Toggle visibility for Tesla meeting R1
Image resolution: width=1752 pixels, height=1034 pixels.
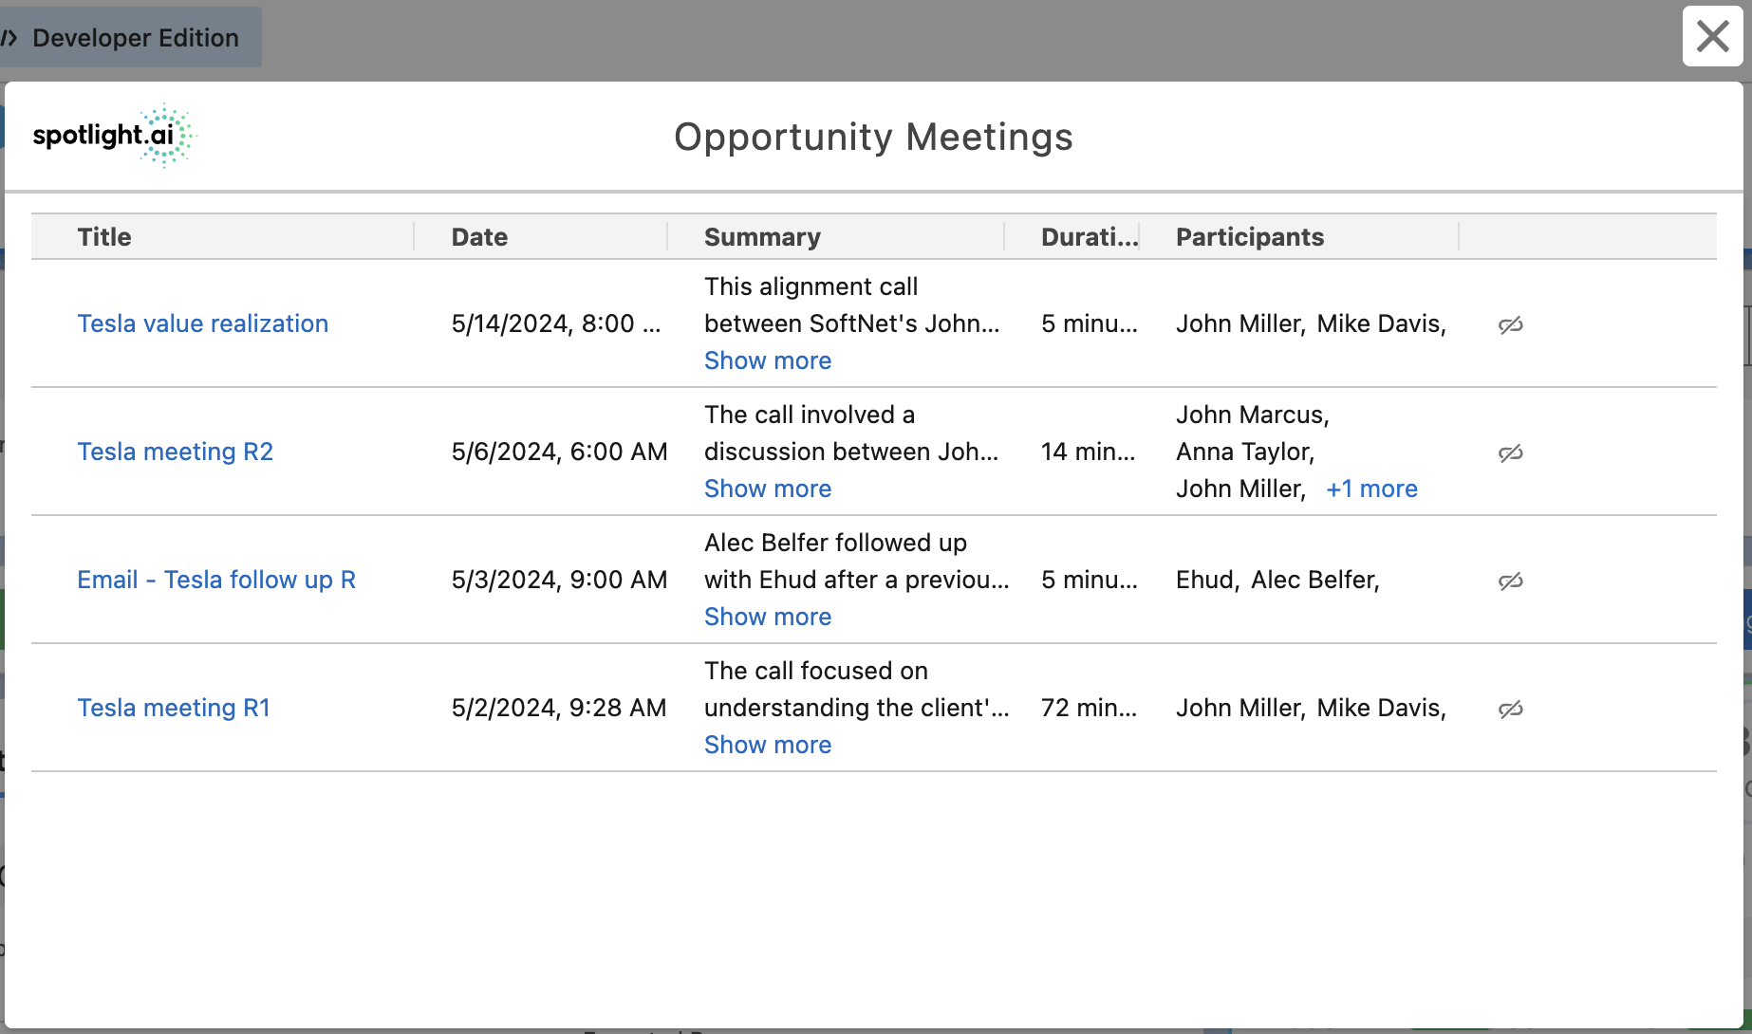1511,709
